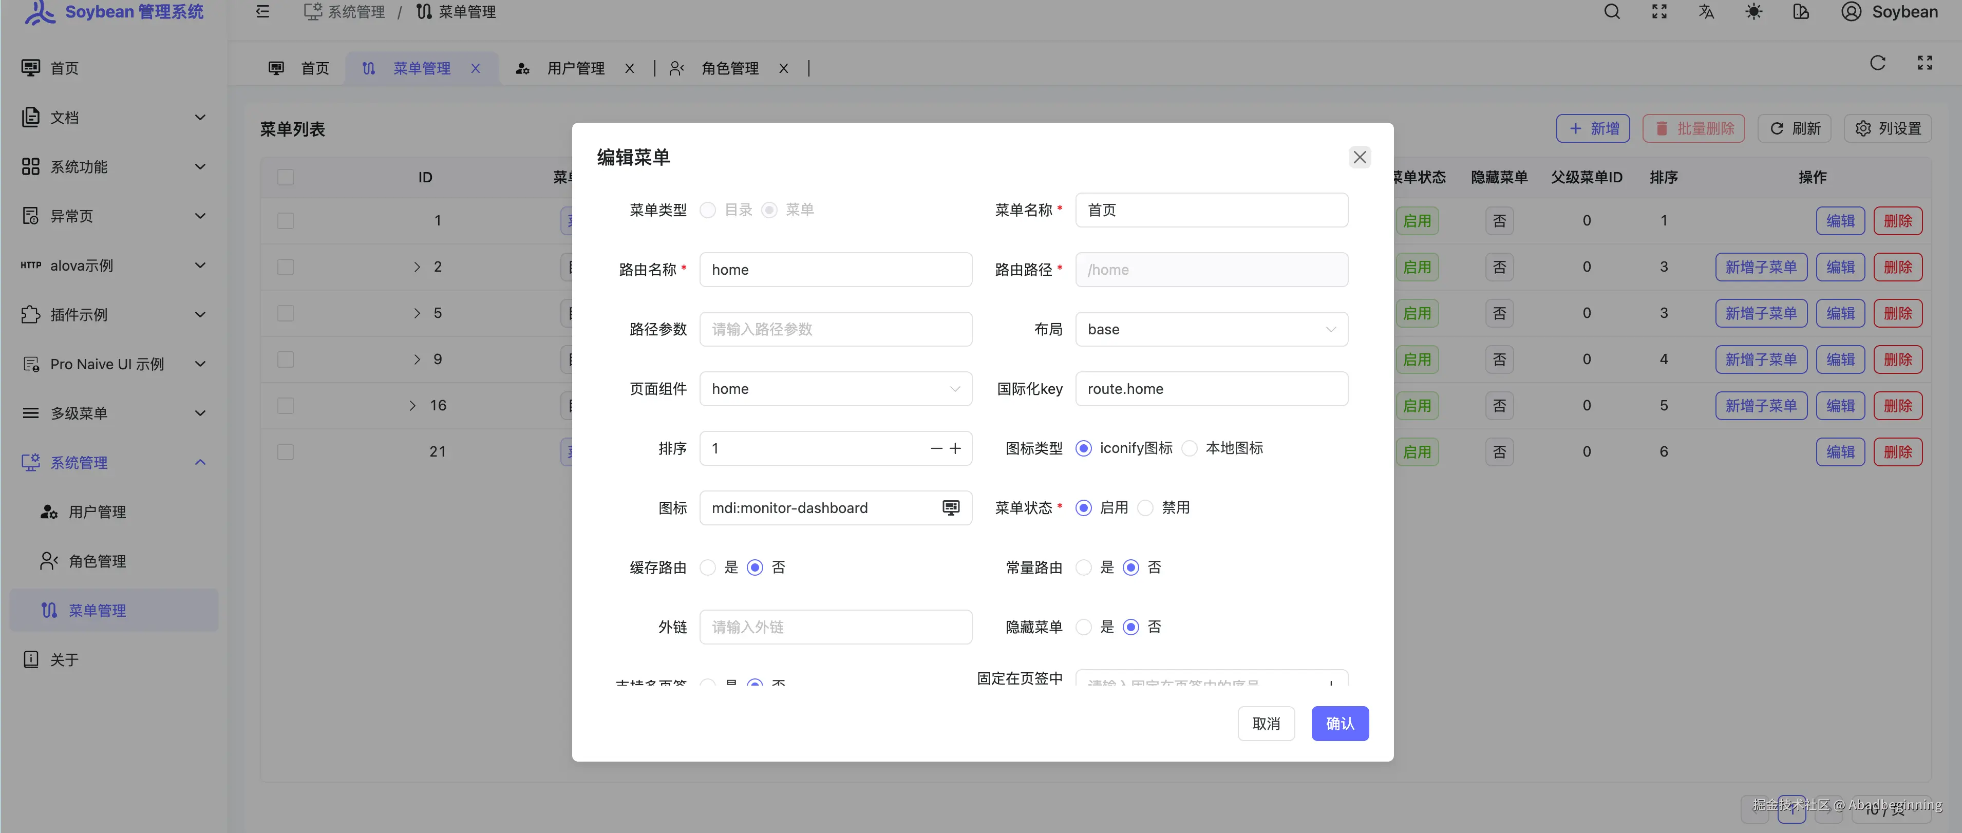1962x833 pixels.
Task: Click the 取消 button
Action: (1266, 724)
